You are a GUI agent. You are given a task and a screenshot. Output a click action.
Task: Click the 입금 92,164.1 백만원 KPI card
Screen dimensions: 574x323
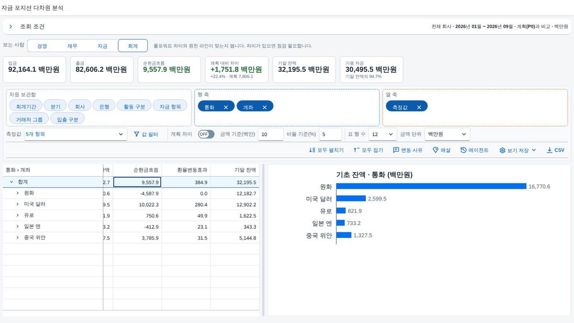tap(34, 69)
